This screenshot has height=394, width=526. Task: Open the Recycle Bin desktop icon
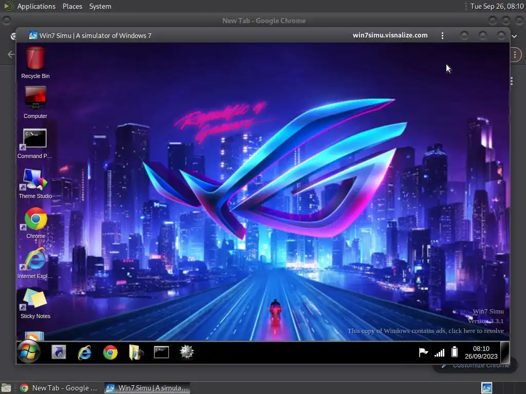click(35, 63)
